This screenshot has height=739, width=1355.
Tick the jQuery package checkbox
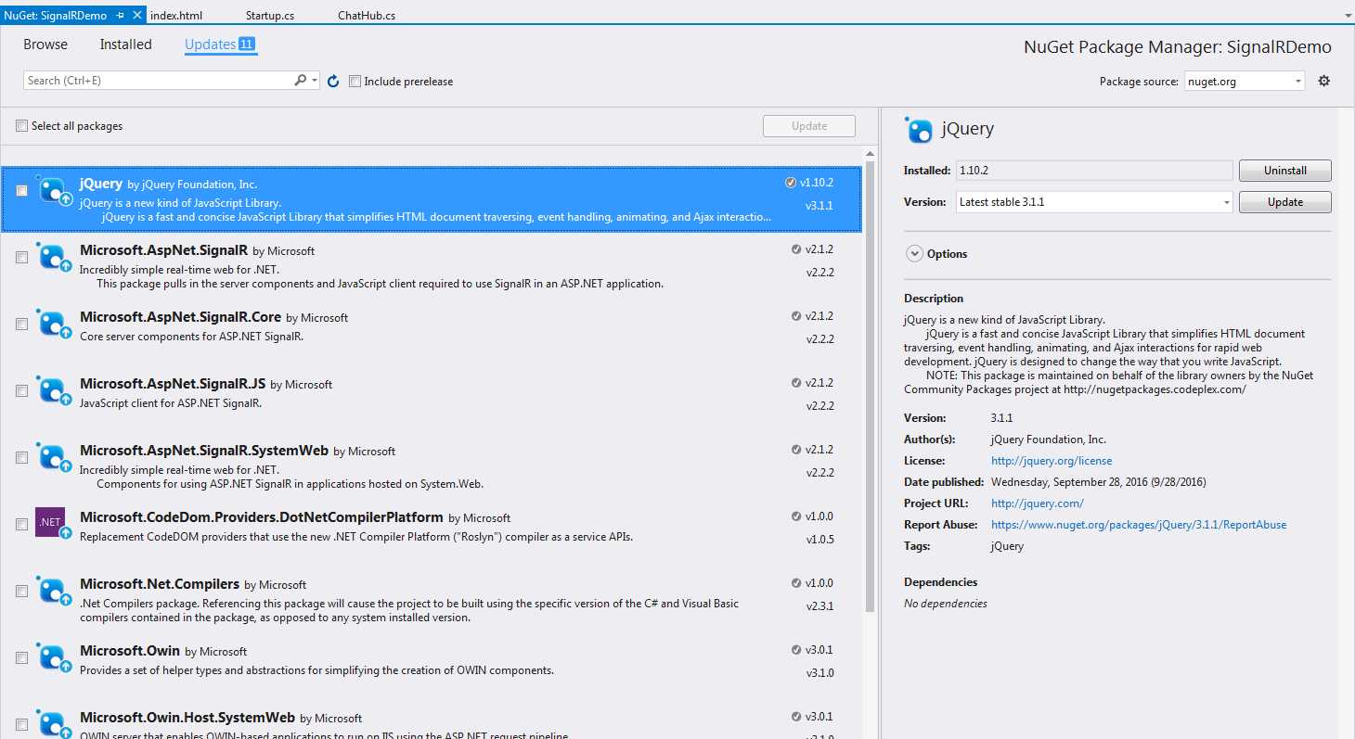click(x=21, y=191)
